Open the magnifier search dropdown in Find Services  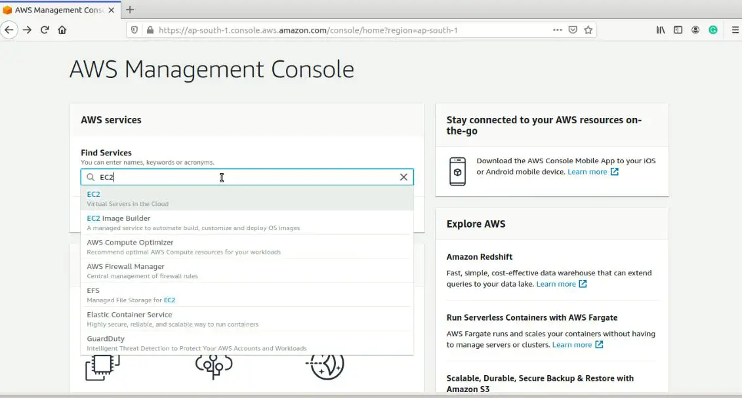point(91,177)
